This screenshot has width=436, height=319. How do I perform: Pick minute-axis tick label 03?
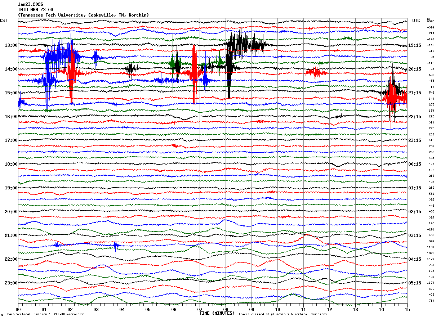pyautogui.click(x=96, y=309)
